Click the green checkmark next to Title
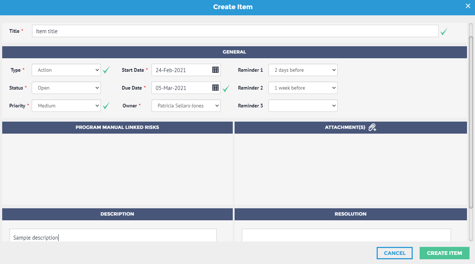Image resolution: width=475 pixels, height=264 pixels. tap(444, 32)
